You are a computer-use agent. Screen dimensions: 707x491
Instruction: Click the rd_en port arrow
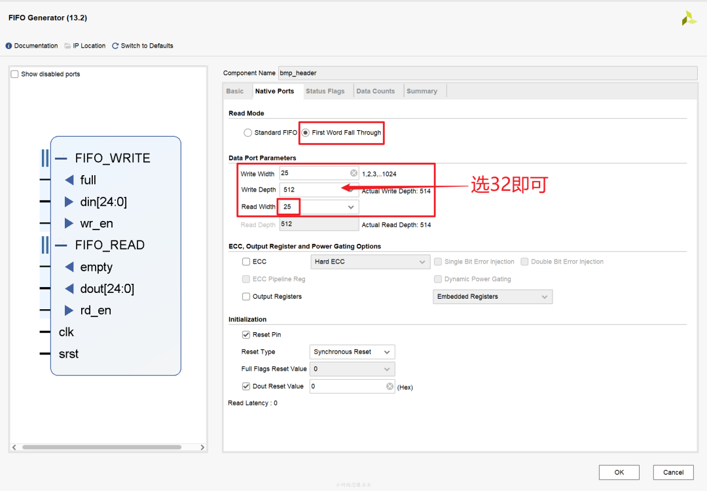[69, 311]
